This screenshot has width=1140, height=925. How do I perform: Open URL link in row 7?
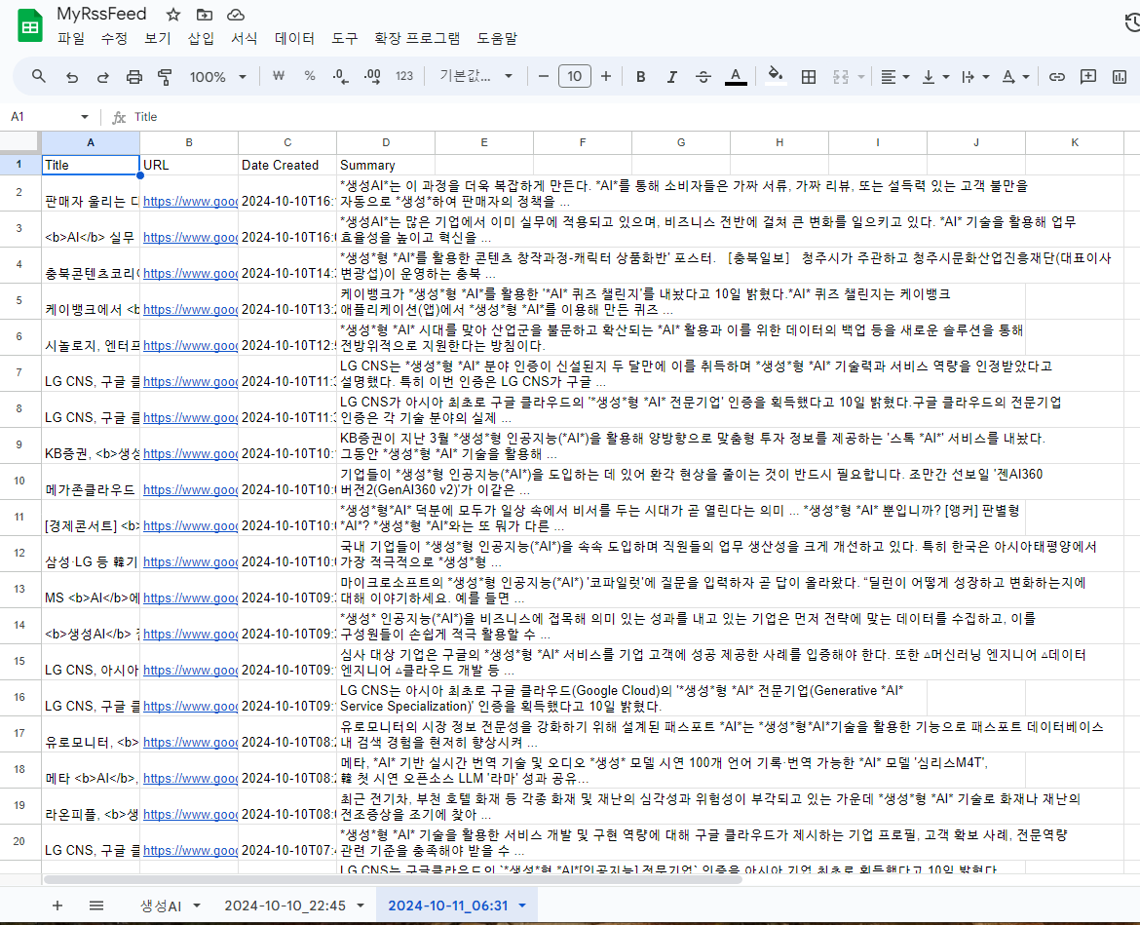pos(190,382)
